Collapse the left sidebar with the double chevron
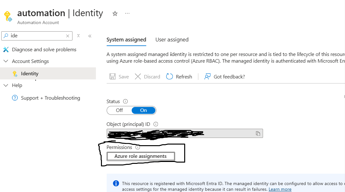Viewport: 345px width, 192px height. point(90,36)
